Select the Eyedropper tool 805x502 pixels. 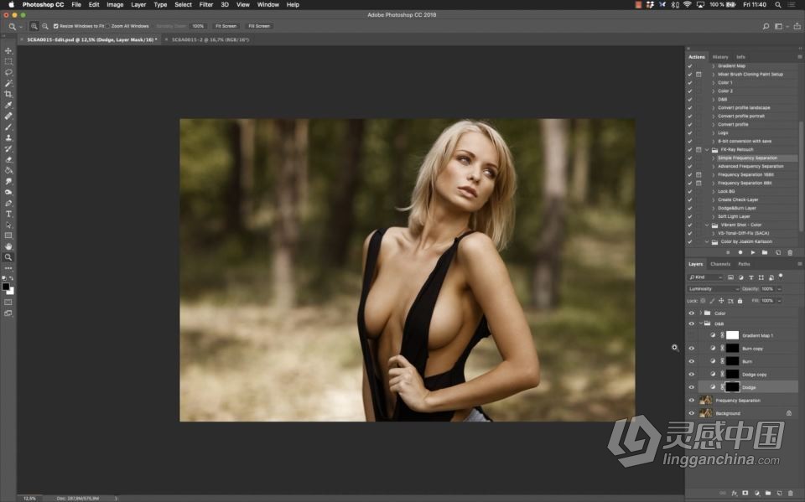point(8,106)
